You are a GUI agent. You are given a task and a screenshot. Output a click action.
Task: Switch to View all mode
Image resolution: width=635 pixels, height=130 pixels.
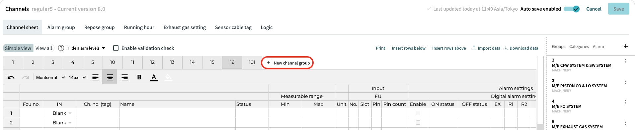point(44,48)
